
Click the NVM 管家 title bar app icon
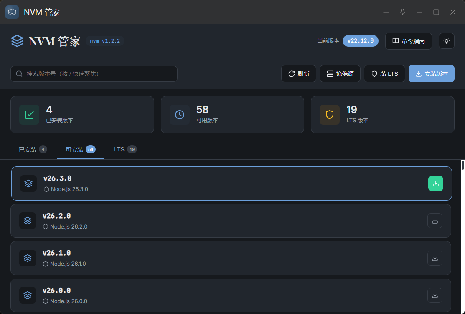12,12
